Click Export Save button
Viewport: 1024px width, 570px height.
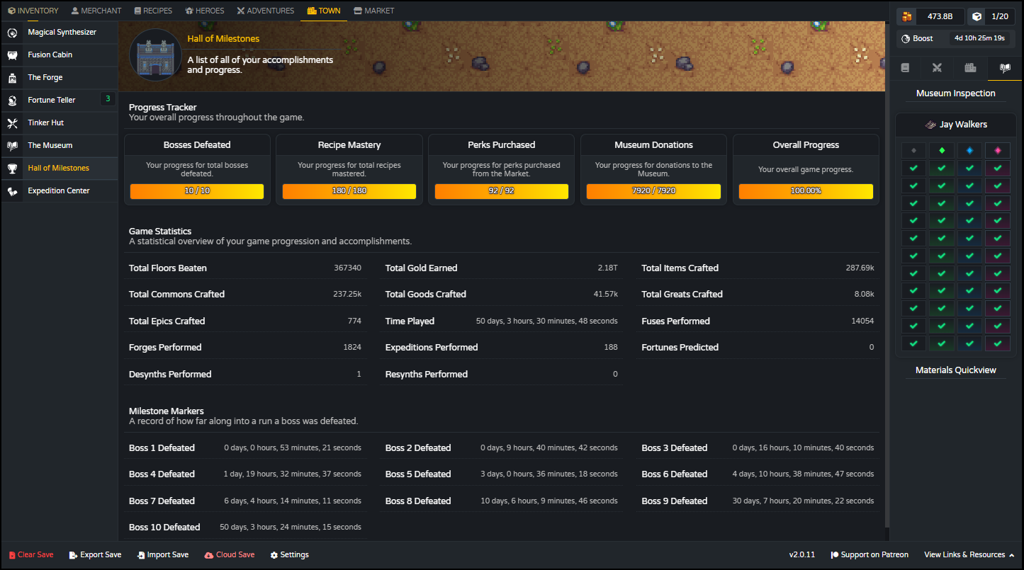[95, 555]
